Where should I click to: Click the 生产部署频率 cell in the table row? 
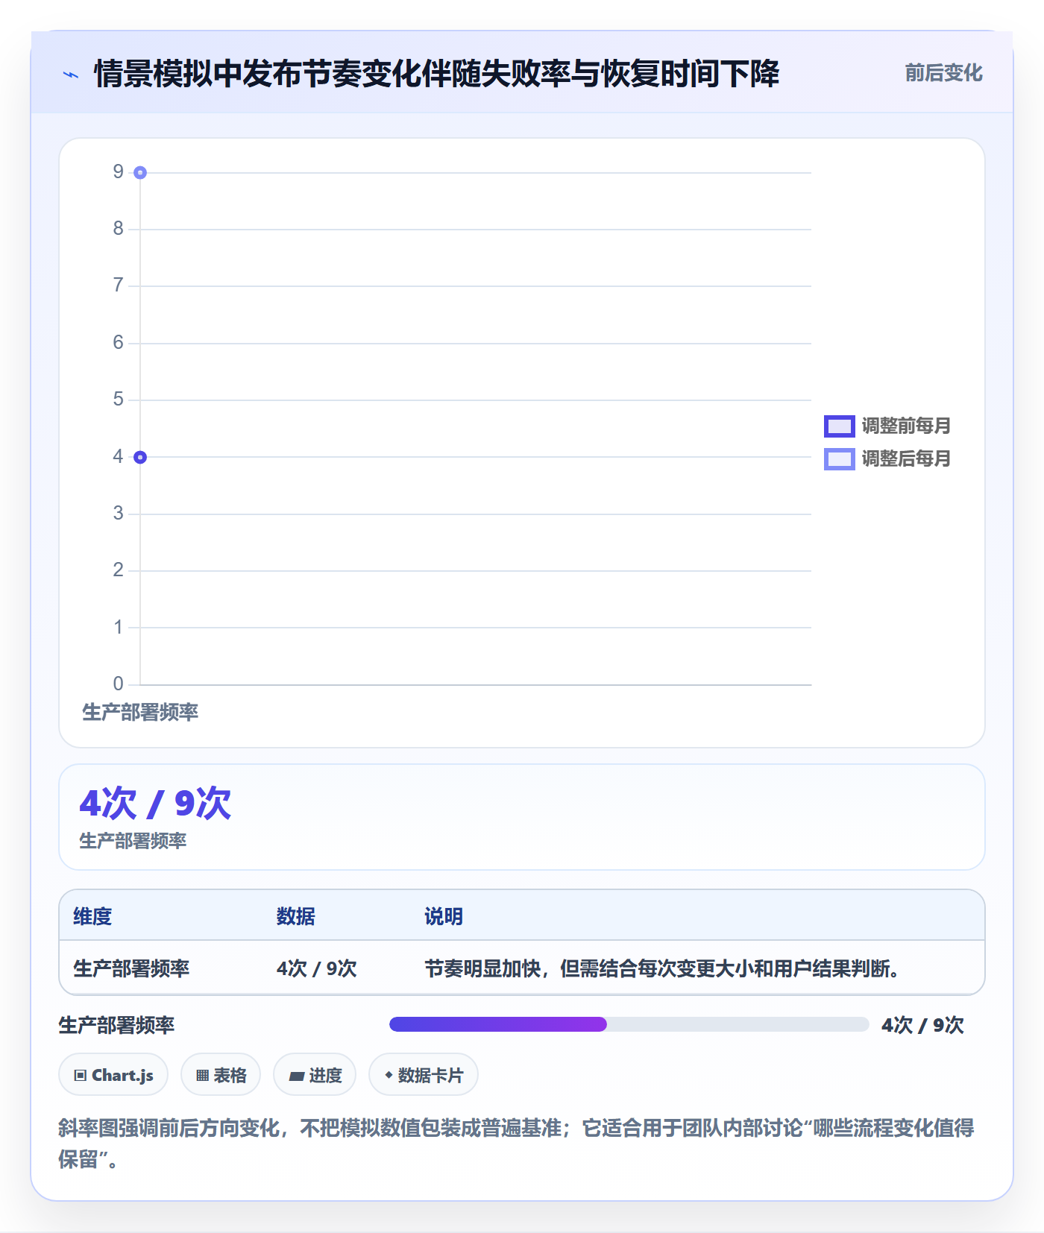[x=131, y=968]
